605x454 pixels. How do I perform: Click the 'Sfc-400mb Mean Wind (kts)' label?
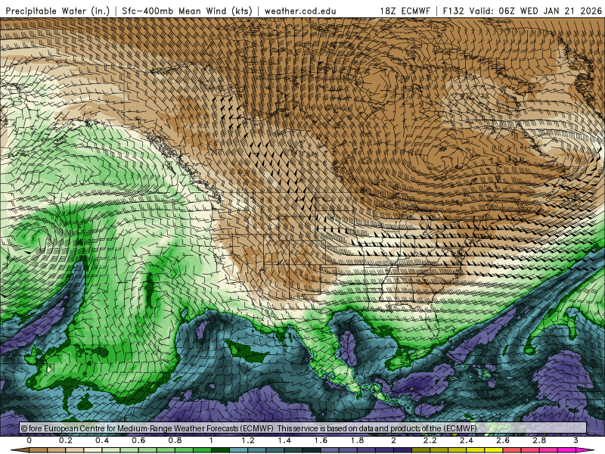click(187, 11)
